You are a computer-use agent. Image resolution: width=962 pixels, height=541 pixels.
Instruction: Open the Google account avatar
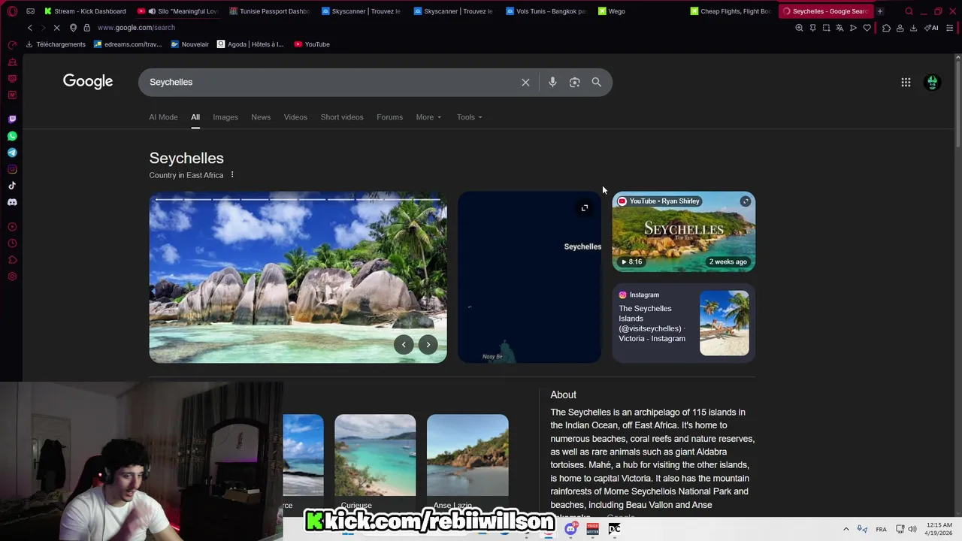pyautogui.click(x=932, y=83)
